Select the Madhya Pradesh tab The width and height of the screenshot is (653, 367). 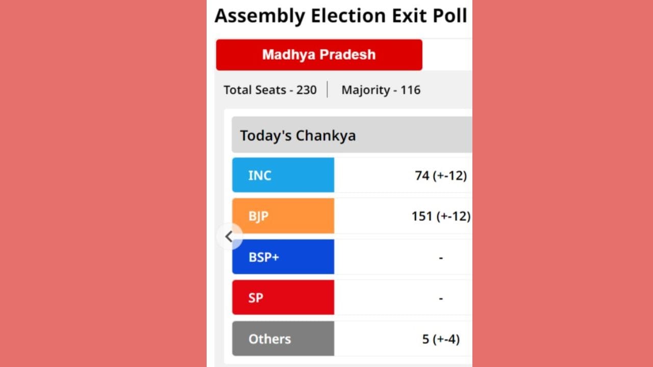coord(319,55)
